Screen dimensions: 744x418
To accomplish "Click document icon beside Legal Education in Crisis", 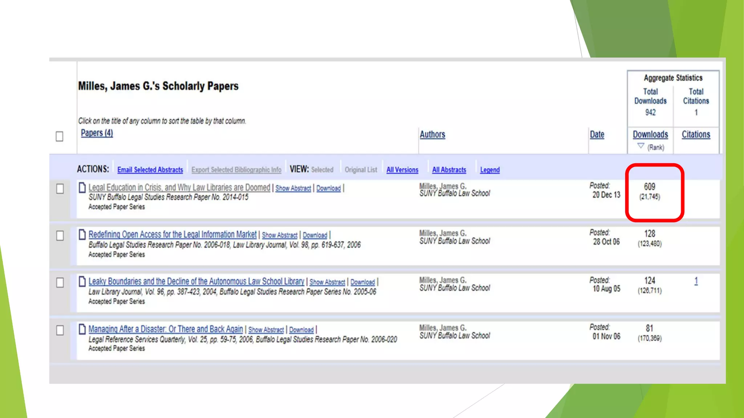I will (82, 188).
